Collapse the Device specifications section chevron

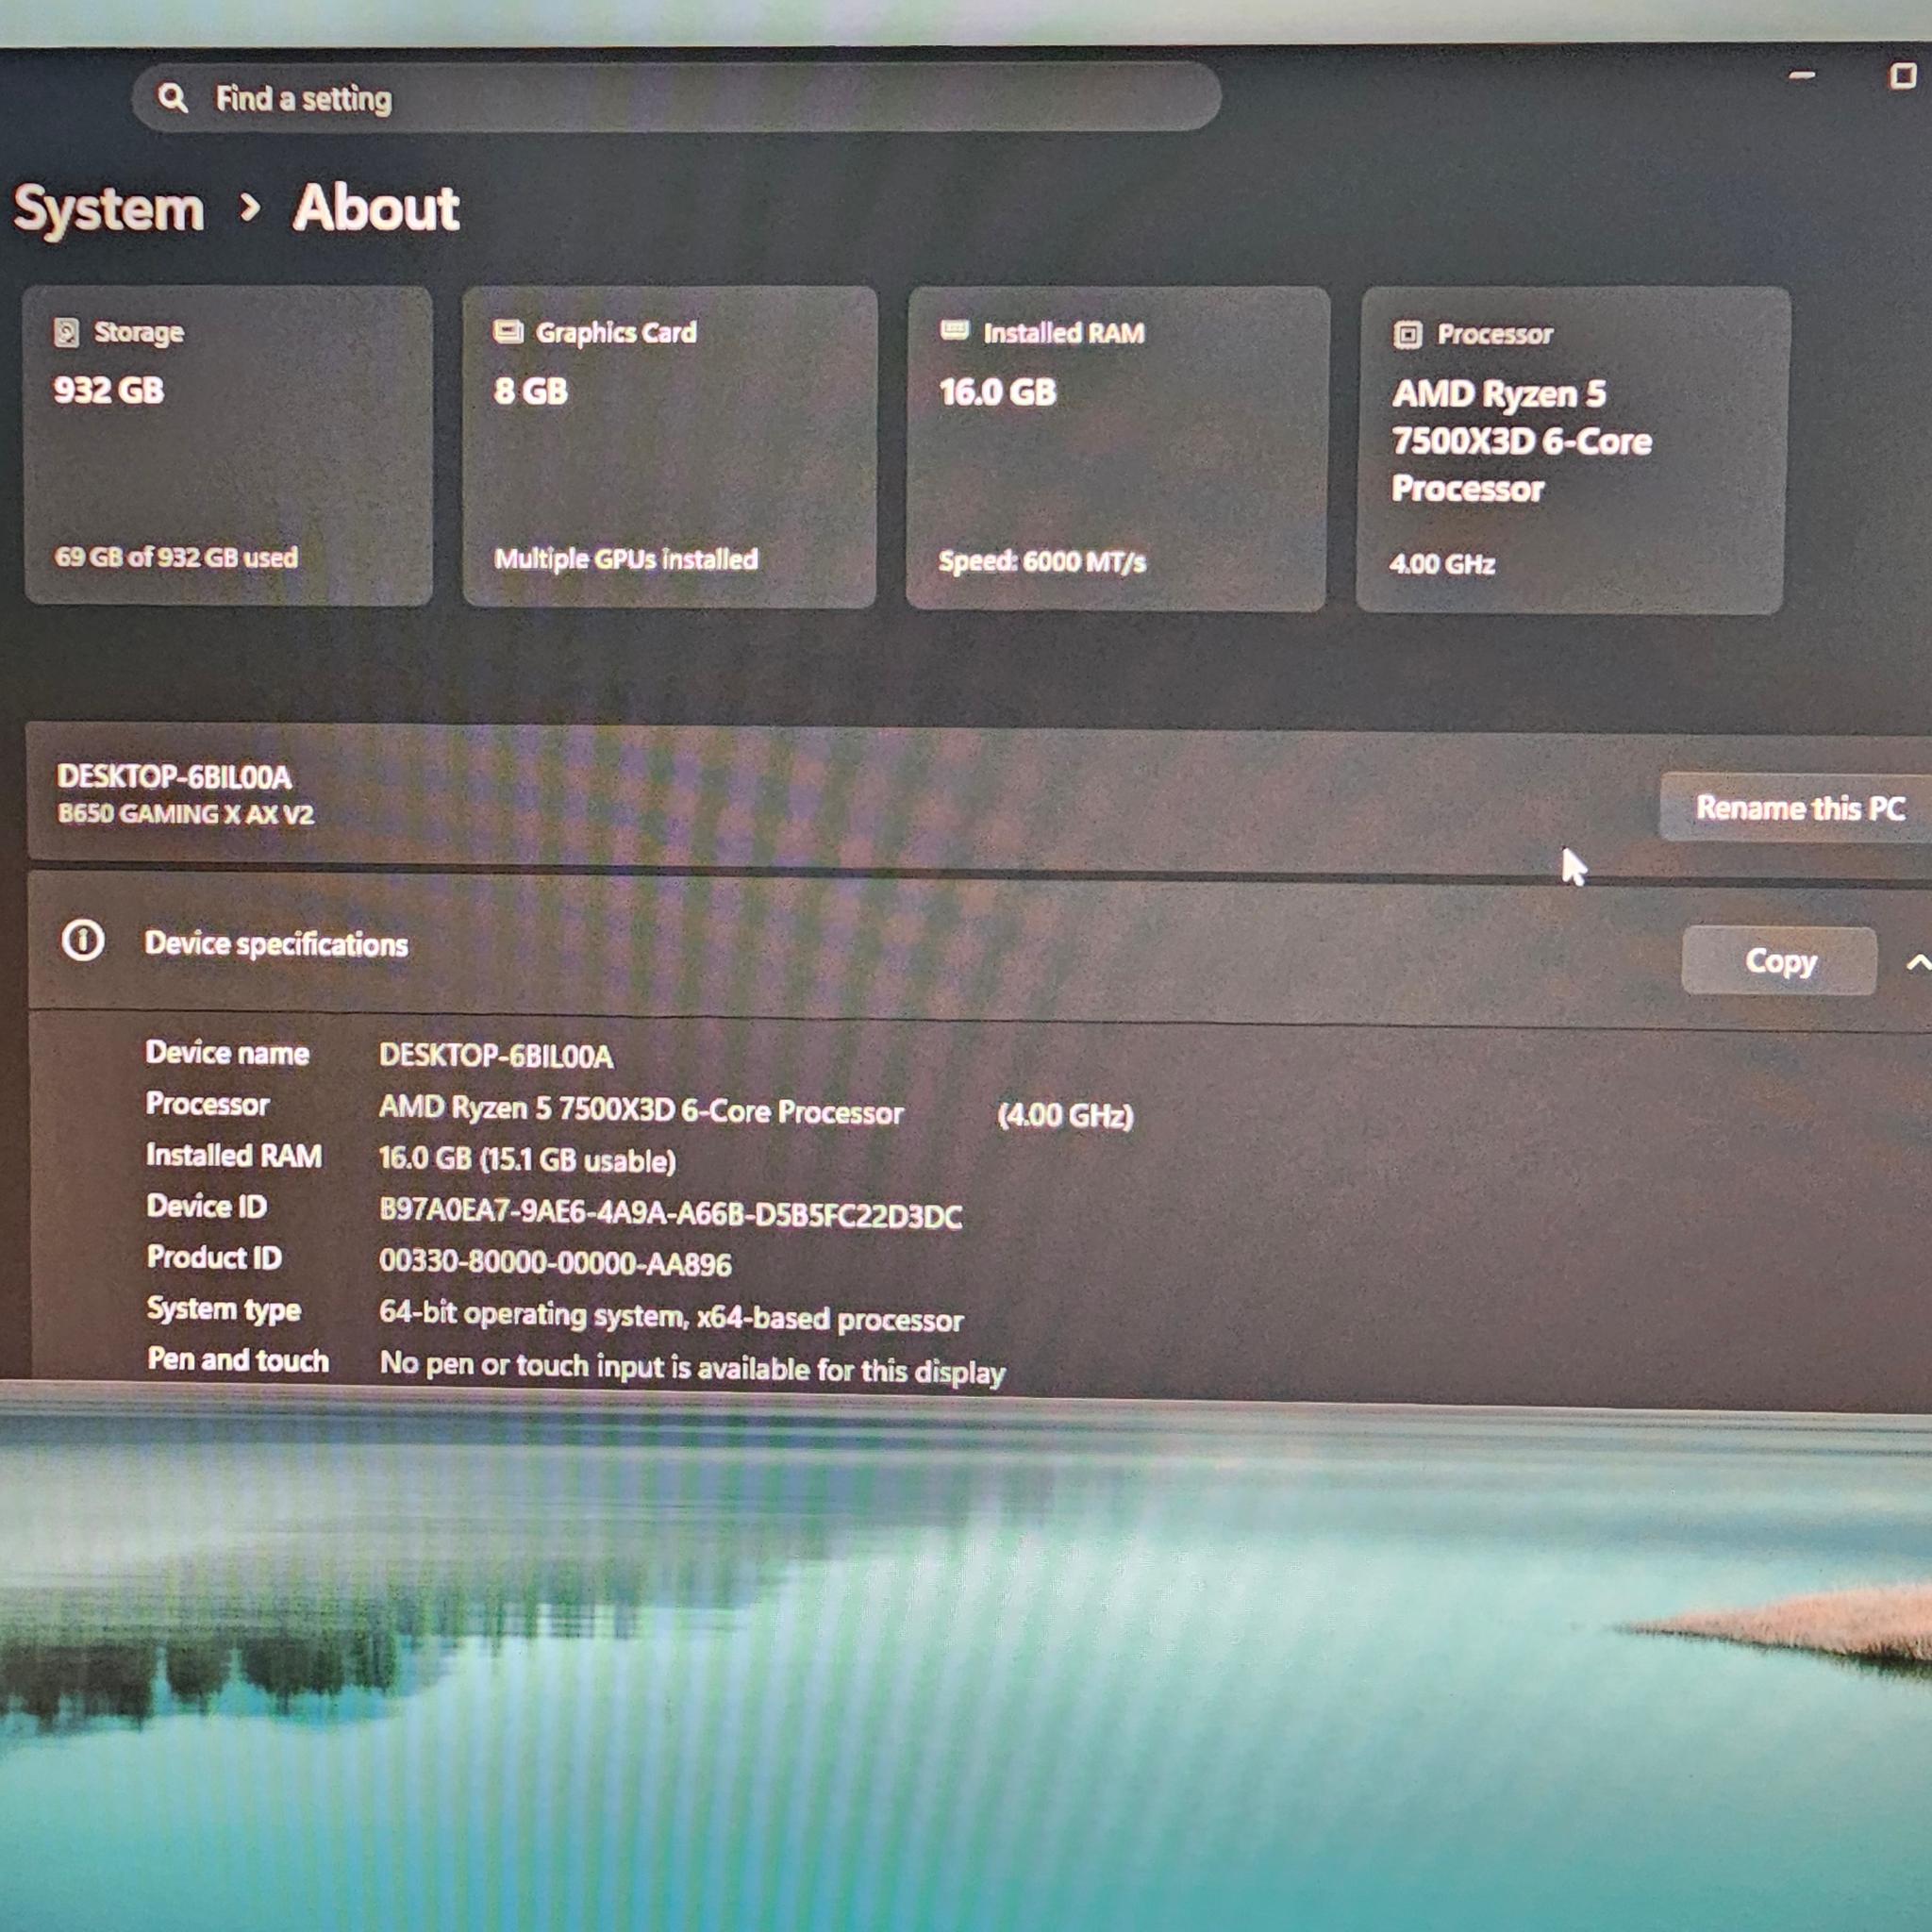1917,963
